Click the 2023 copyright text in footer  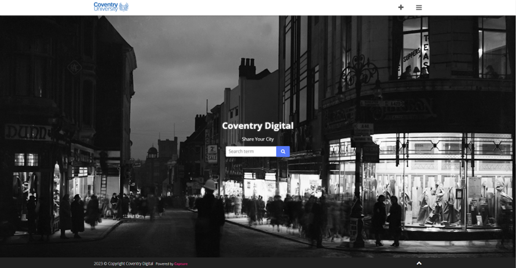pyautogui.click(x=123, y=264)
